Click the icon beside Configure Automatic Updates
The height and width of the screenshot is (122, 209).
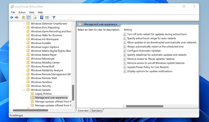pyautogui.click(x=125, y=51)
